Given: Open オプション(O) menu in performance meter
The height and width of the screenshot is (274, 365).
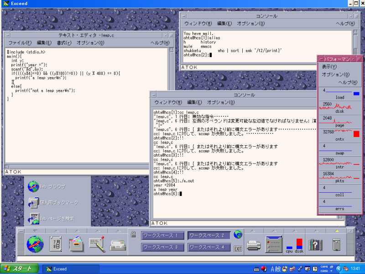Looking at the screenshot, I should [x=336, y=74].
